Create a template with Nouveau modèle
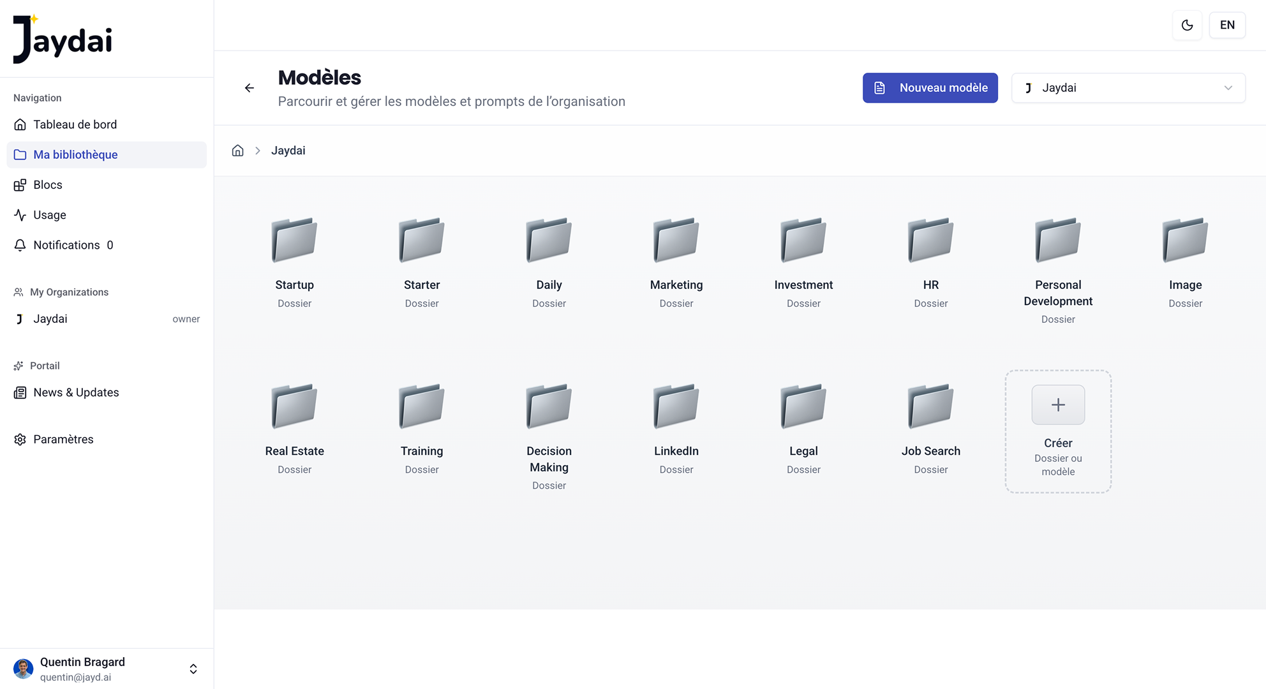Image resolution: width=1266 pixels, height=689 pixels. click(x=930, y=87)
